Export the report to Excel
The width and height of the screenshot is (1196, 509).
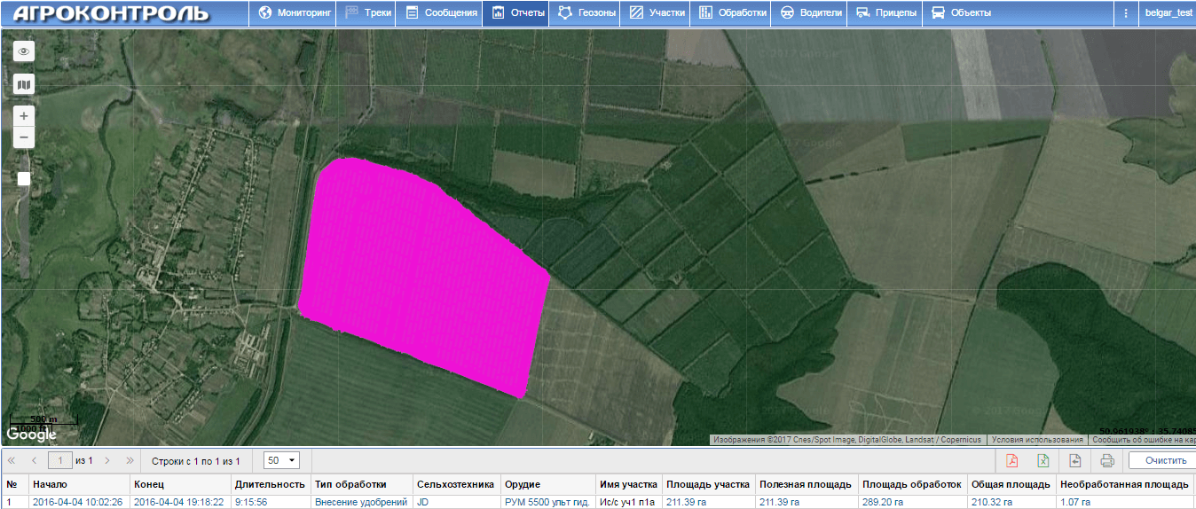pos(1043,460)
